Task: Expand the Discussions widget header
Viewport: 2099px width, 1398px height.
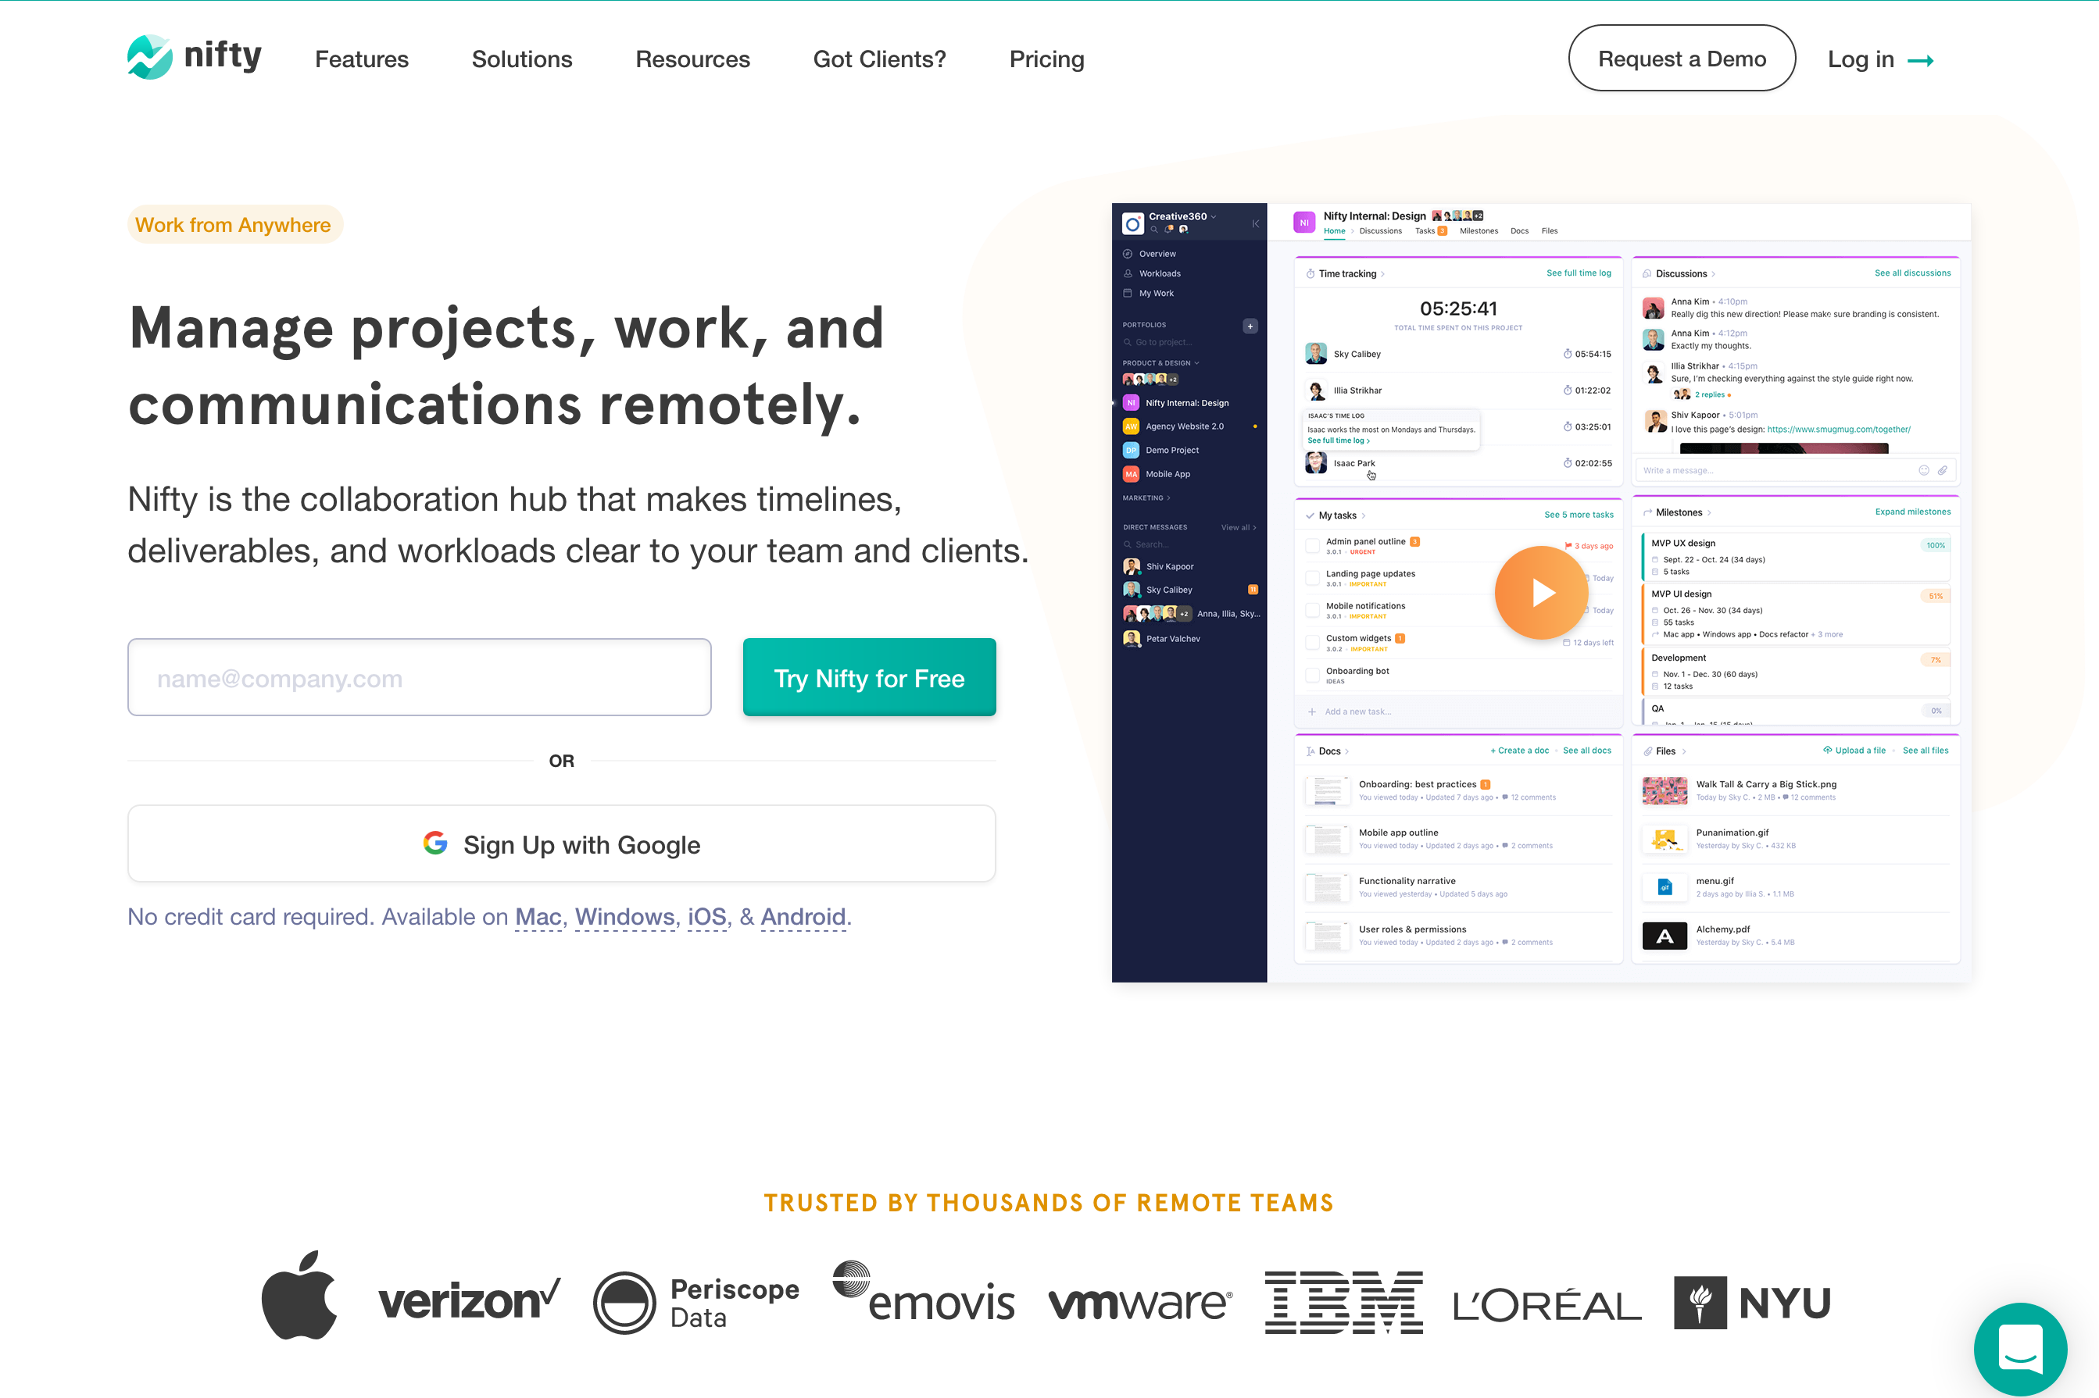Action: (x=1679, y=273)
